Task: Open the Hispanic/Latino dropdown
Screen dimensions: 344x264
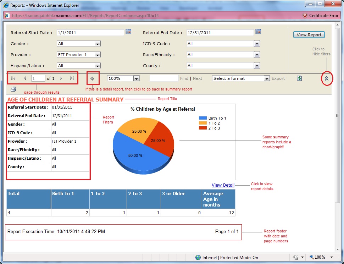Action: pos(98,66)
